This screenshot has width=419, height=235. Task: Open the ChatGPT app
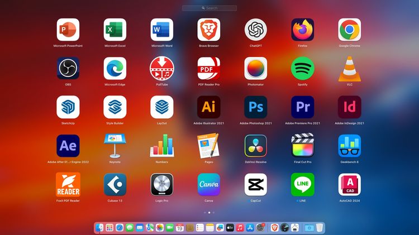coord(255,30)
